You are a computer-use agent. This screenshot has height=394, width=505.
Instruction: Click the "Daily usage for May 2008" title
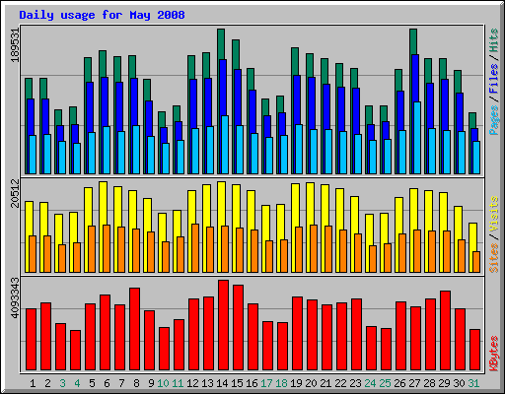point(102,15)
